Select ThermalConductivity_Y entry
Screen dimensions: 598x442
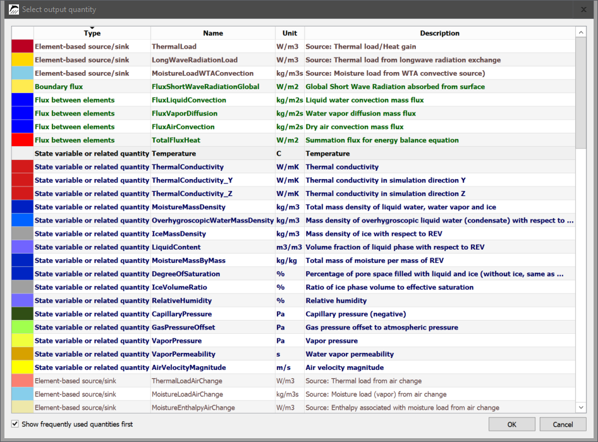(213, 180)
